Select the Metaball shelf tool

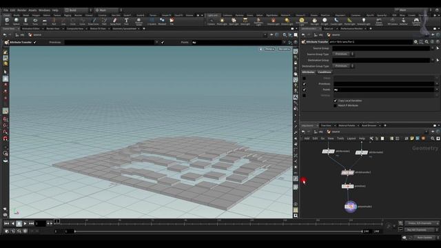point(162,21)
